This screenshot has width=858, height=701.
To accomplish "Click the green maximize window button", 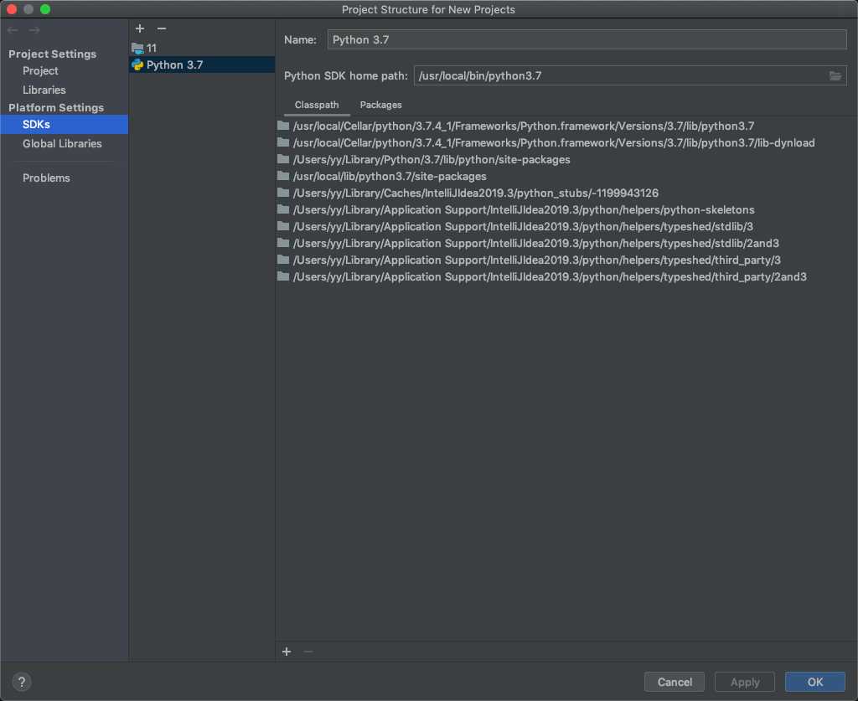I will tap(45, 9).
